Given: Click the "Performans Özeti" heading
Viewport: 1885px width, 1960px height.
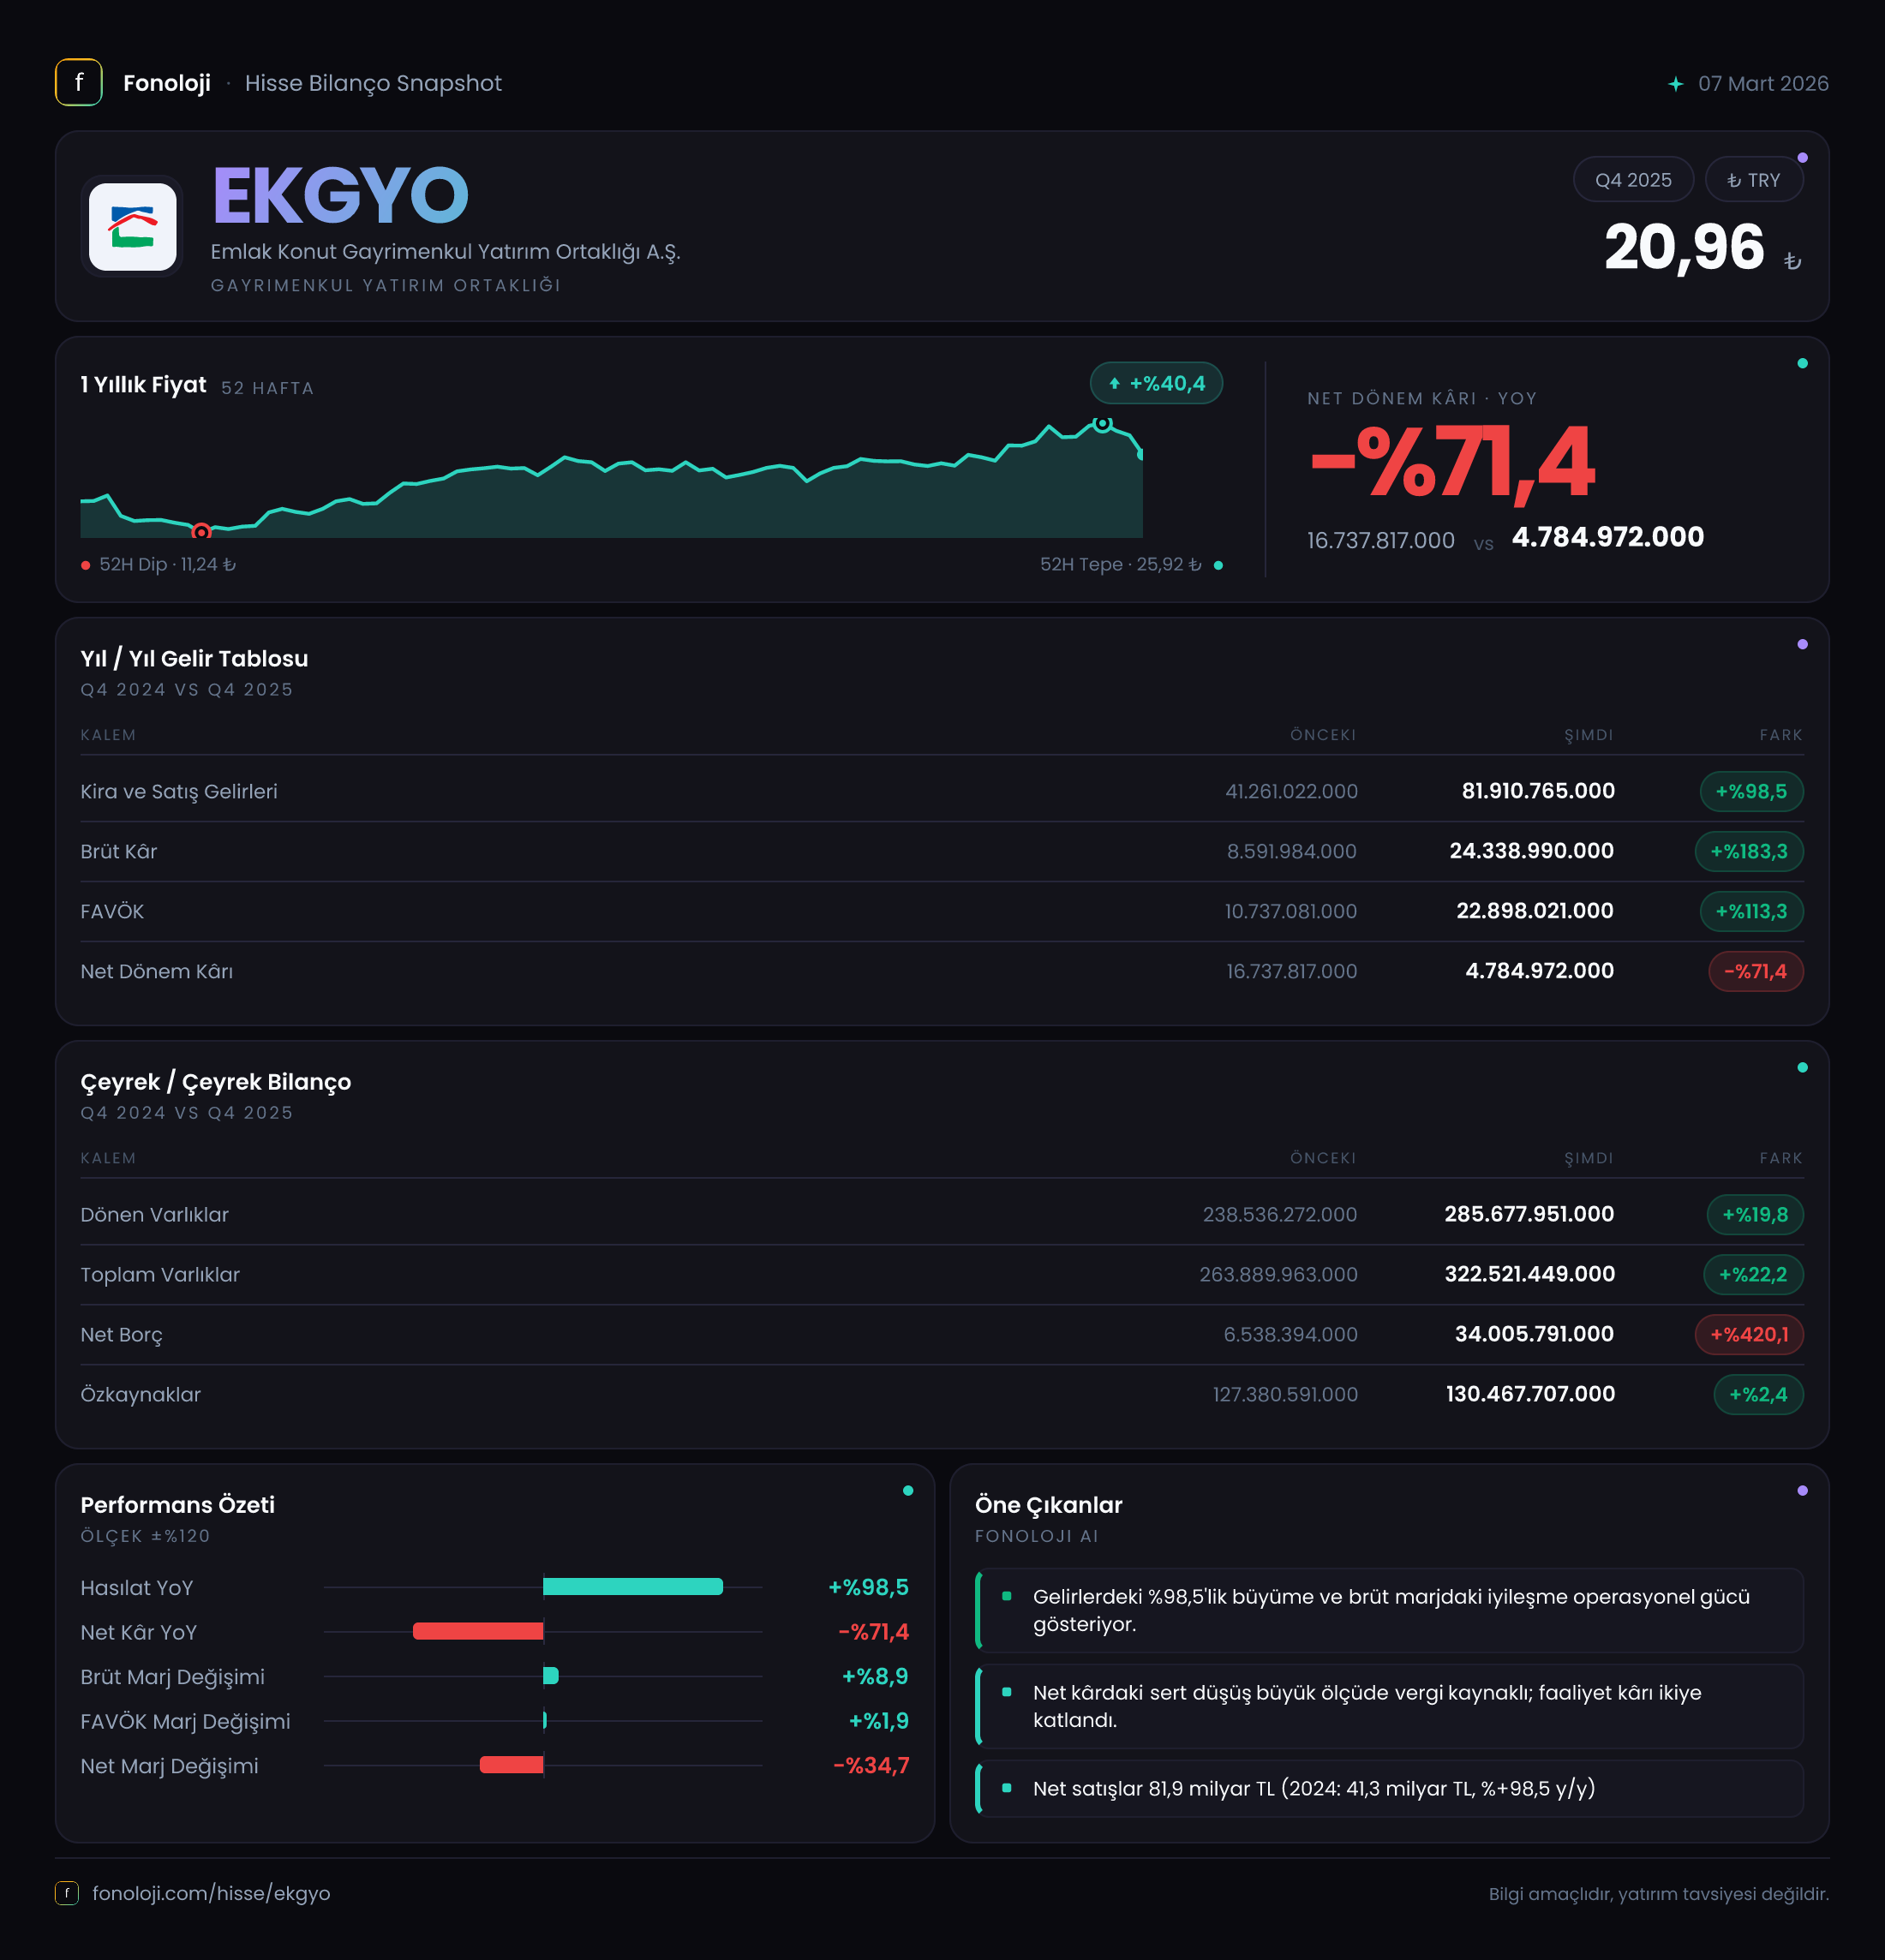Looking at the screenshot, I should [x=178, y=1504].
